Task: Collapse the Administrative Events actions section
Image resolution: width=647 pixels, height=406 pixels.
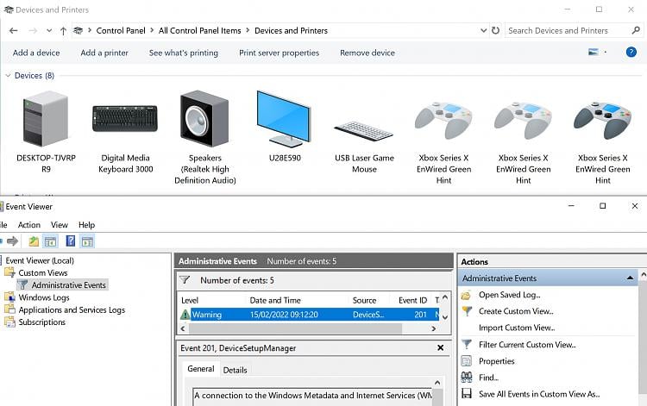Action: click(630, 278)
